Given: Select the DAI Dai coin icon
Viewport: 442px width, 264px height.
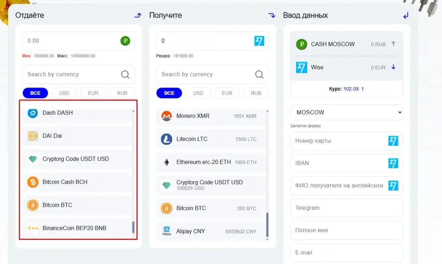Looking at the screenshot, I should click(x=33, y=136).
